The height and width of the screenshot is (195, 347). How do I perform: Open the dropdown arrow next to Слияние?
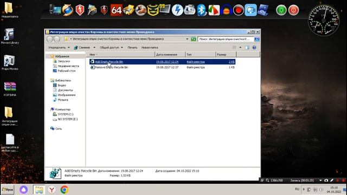click(94, 48)
